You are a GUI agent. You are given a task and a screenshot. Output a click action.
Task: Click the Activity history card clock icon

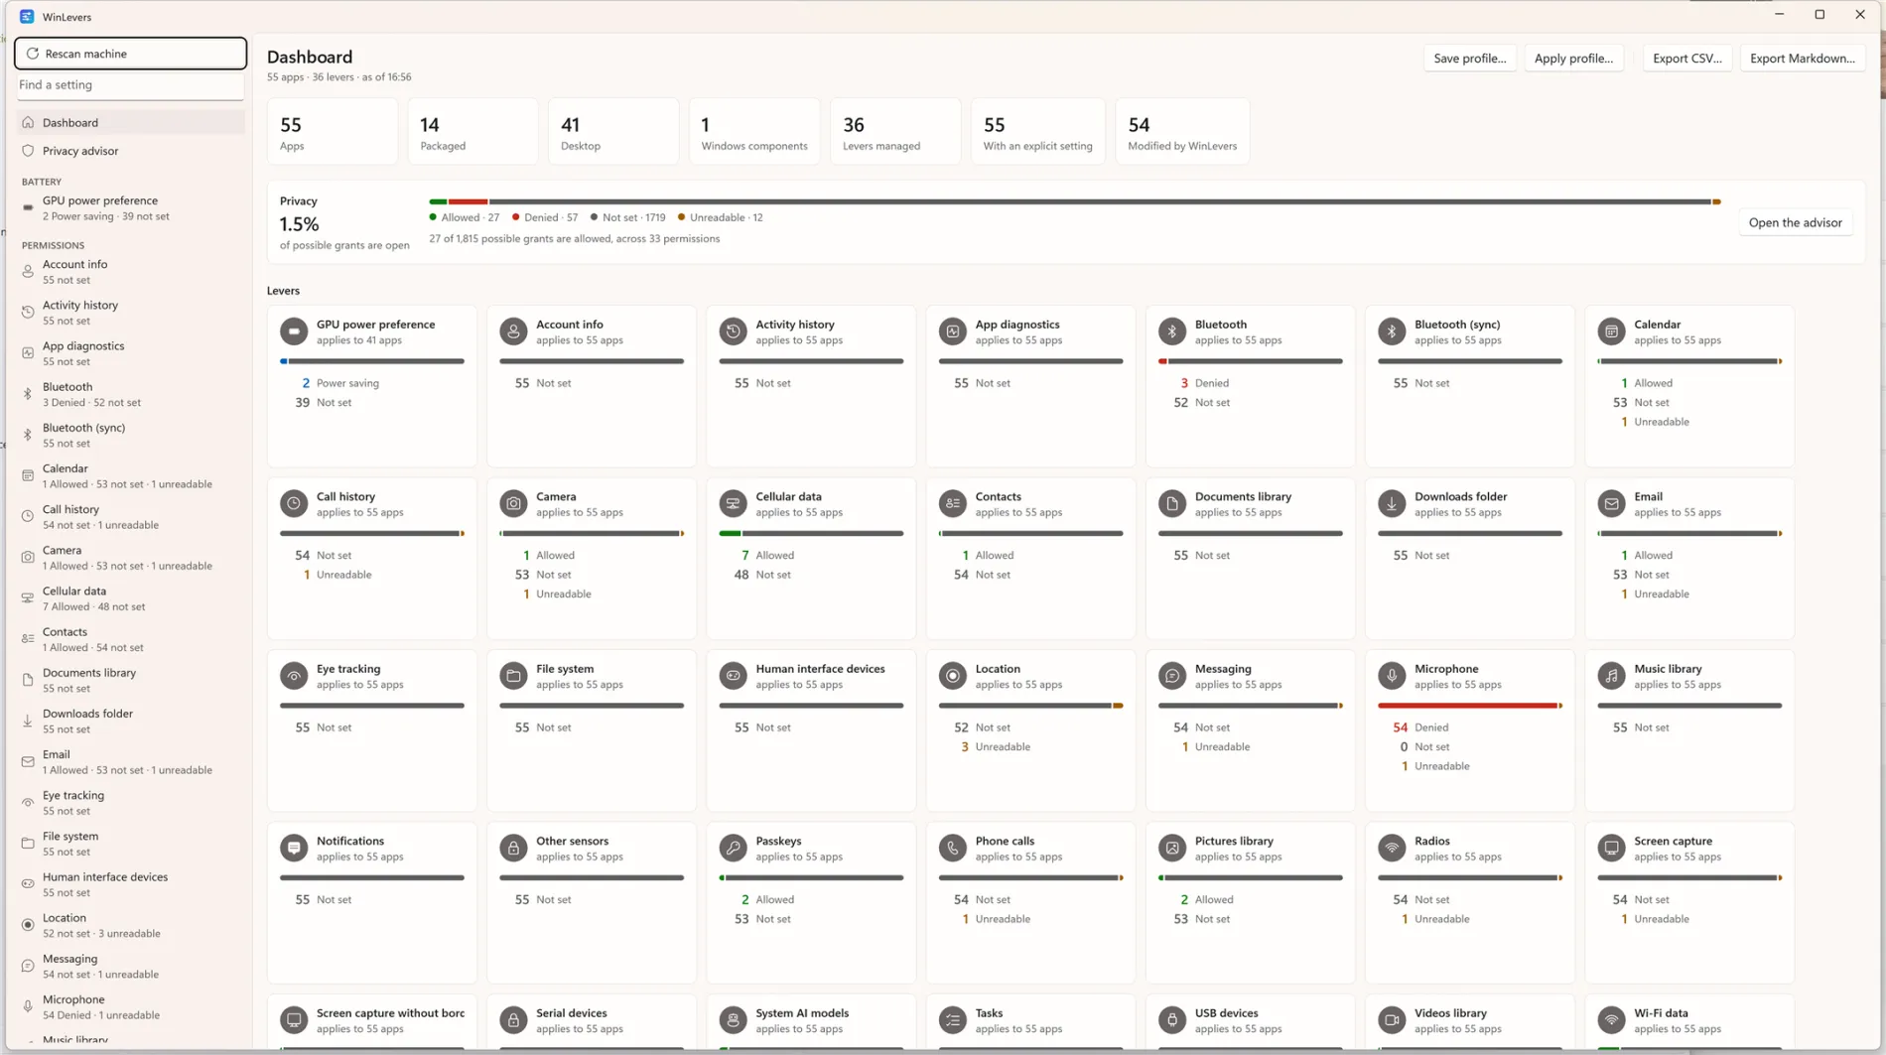pos(733,331)
